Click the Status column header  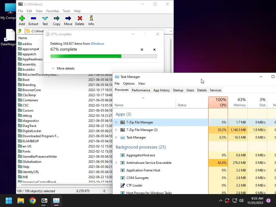coord(192,102)
